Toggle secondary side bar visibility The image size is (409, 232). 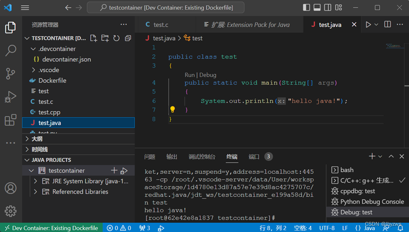tap(328, 8)
